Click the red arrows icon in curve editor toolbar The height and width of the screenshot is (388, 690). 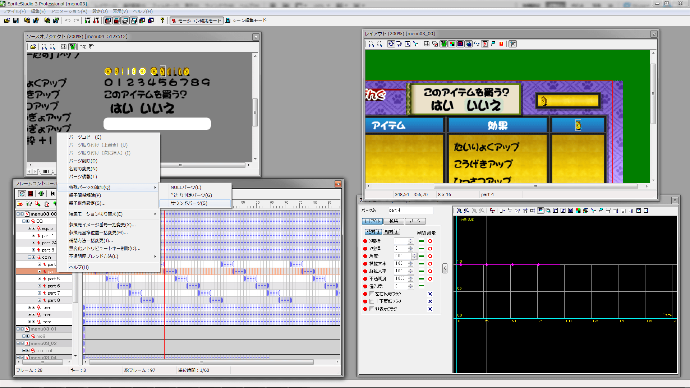(x=492, y=211)
